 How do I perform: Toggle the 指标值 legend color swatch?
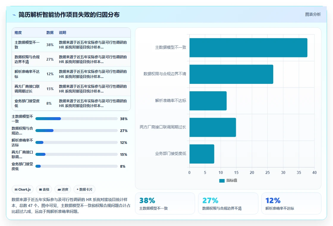[222, 181]
